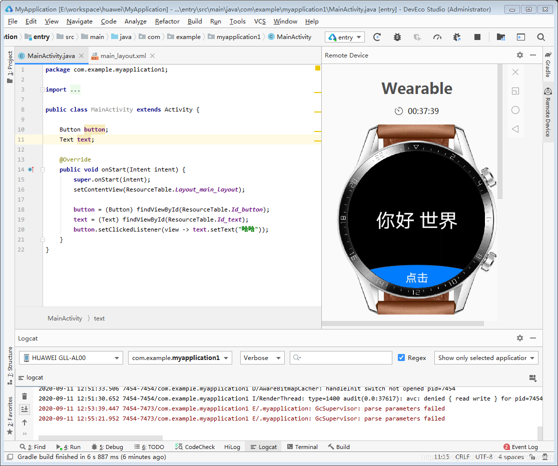Click the Remote Device back triangle button
Viewport: 558px width, 466px height.
(515, 128)
